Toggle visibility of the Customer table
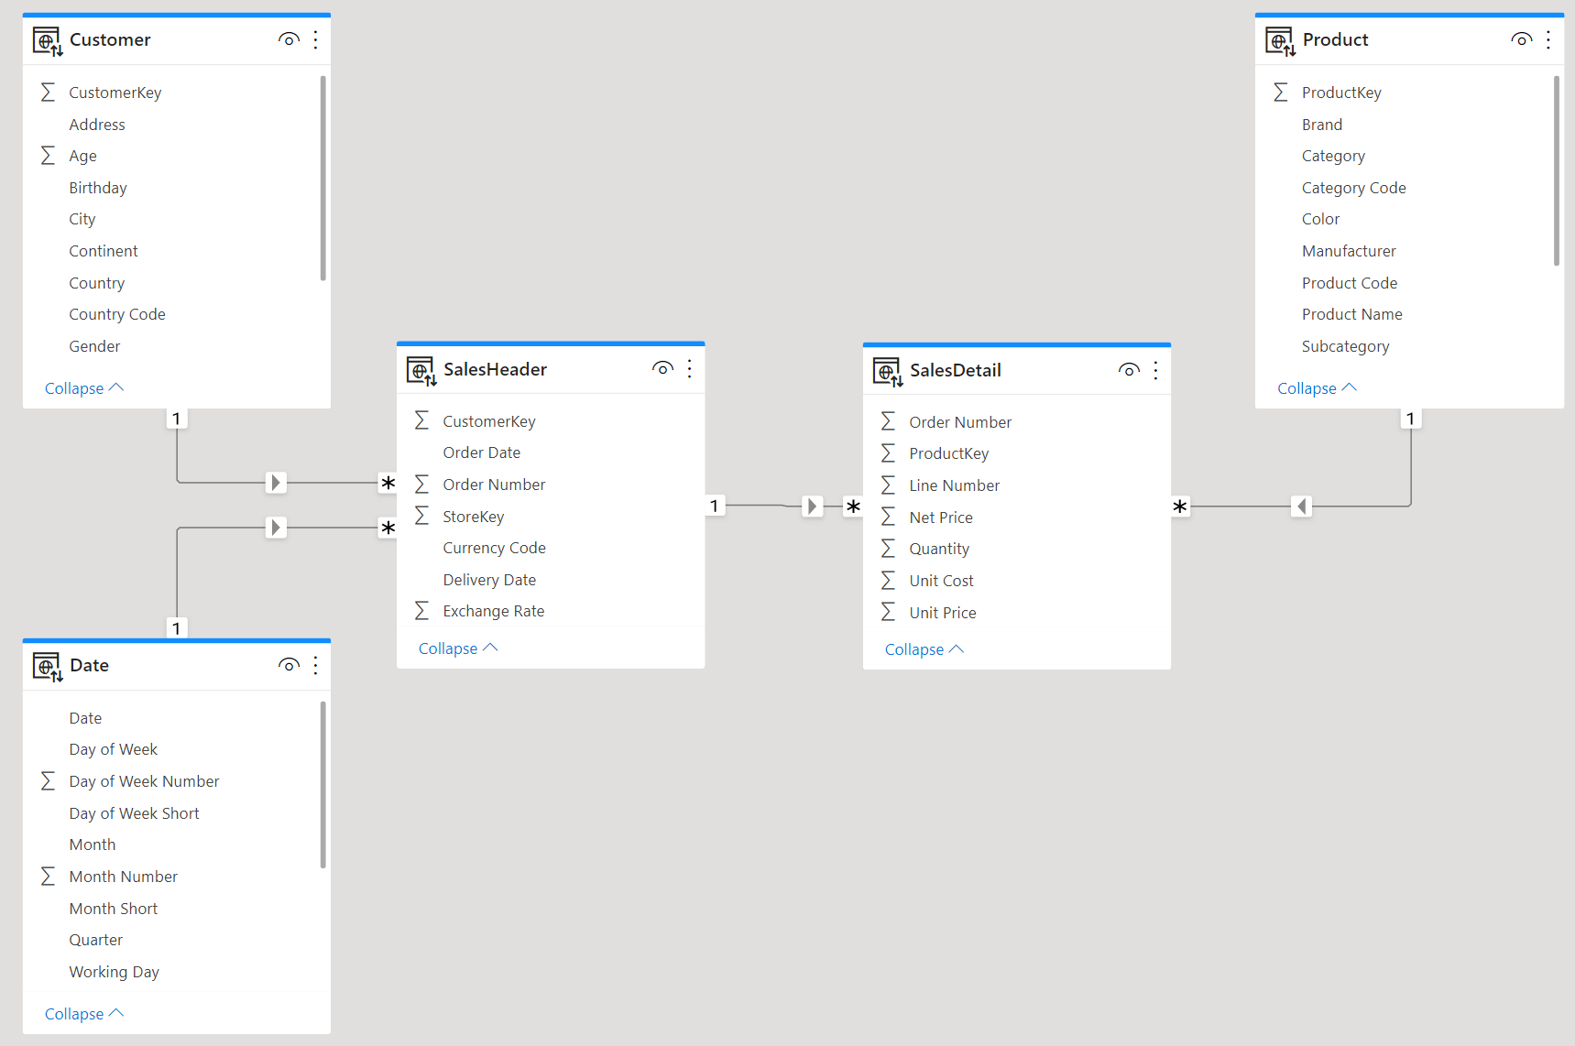1575x1046 pixels. pyautogui.click(x=289, y=39)
